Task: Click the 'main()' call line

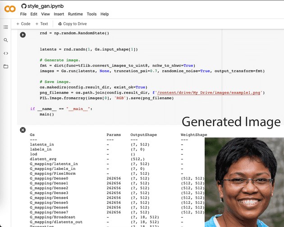Action: 47,114
